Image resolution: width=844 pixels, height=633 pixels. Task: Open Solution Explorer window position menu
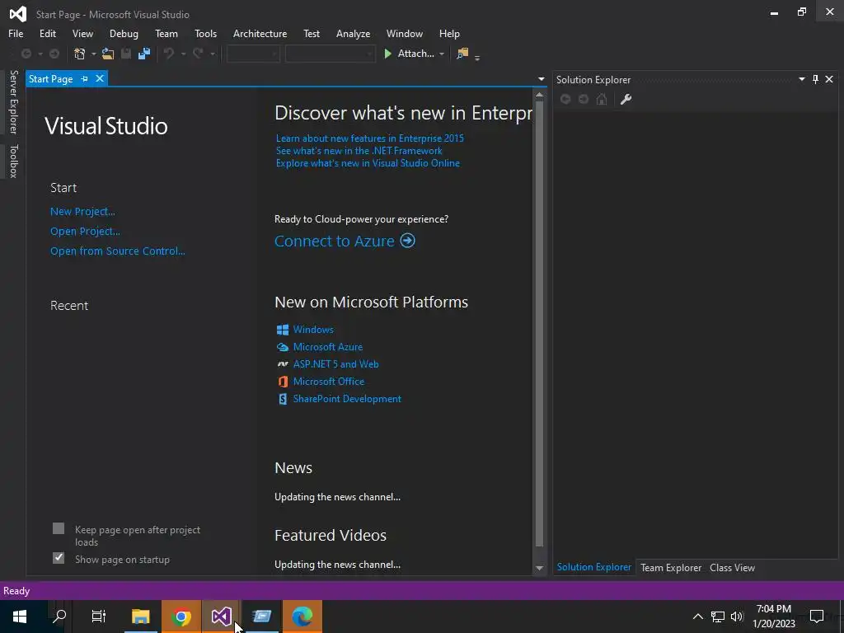[x=801, y=80]
